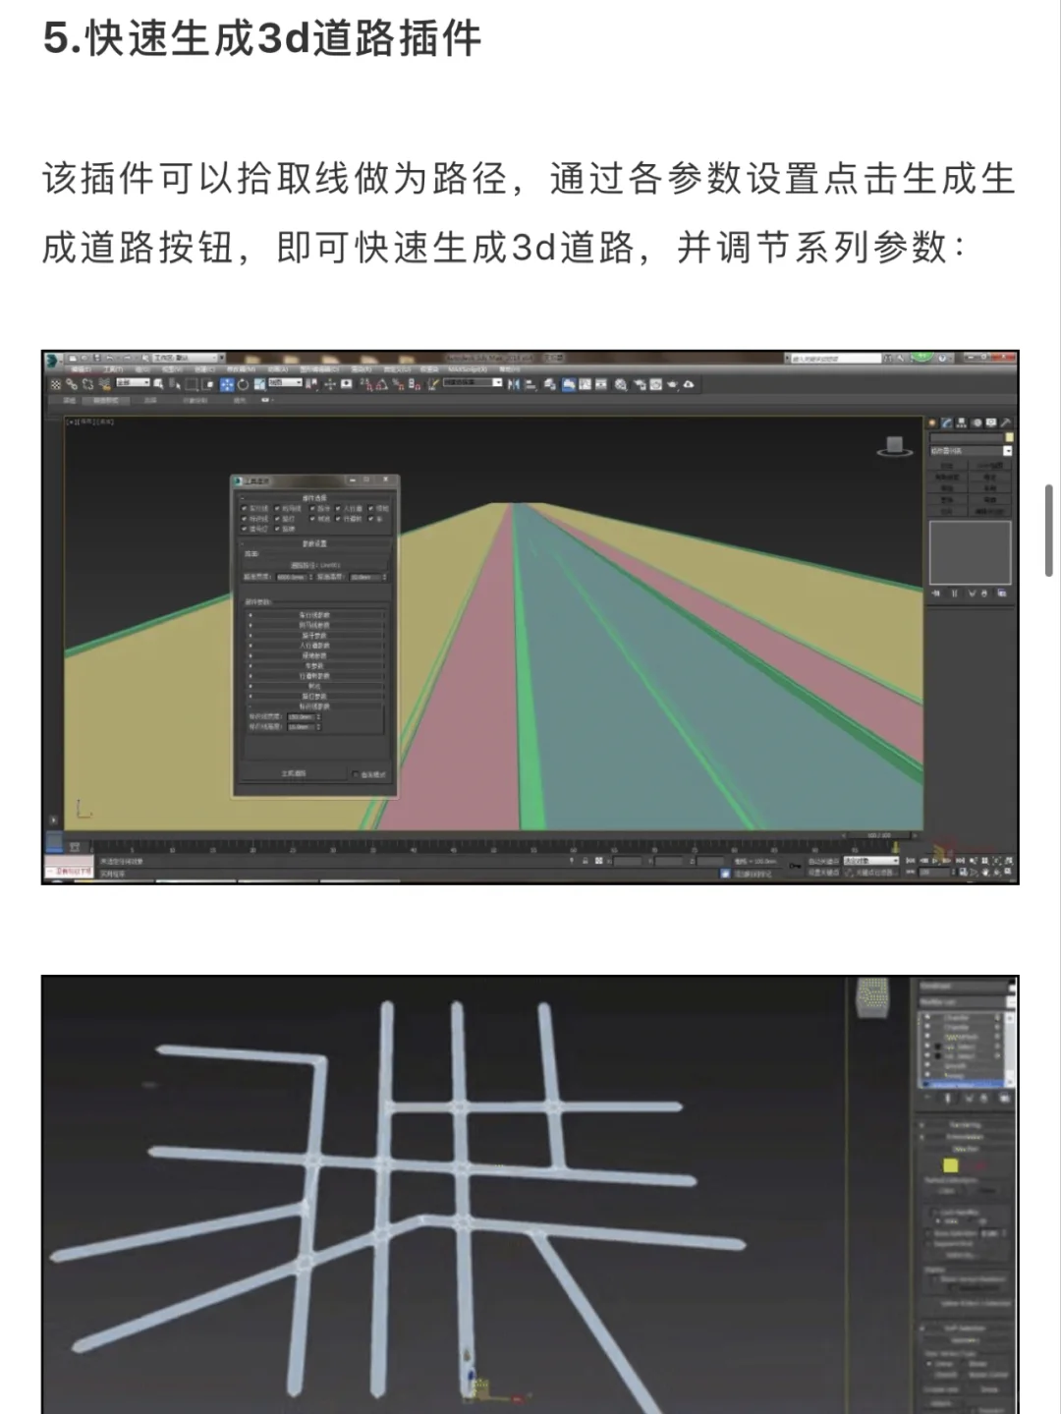Click the 拾取路径 Line01 button

pyautogui.click(x=315, y=564)
